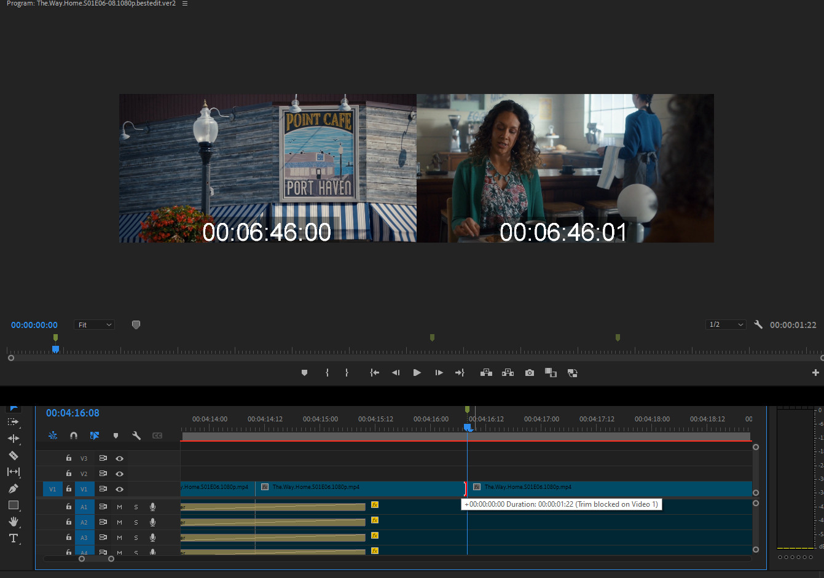Select the Razor tool
824x578 pixels.
(13, 455)
